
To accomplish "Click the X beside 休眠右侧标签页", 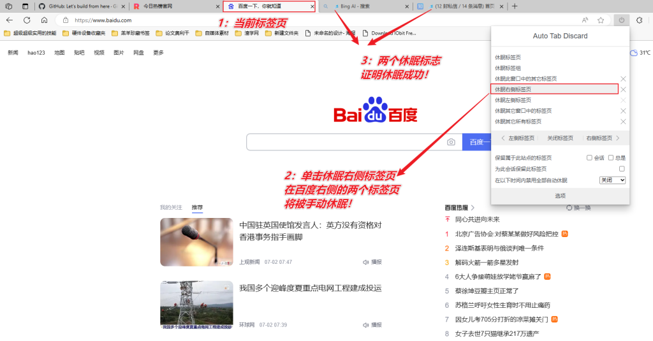I will pos(623,89).
